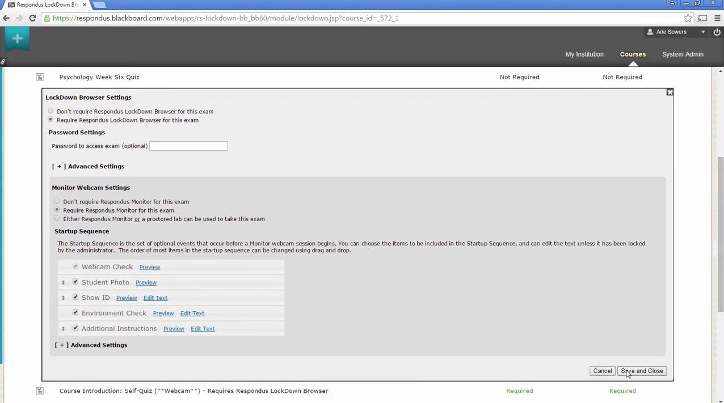
Task: Edit Text for Environment Check
Action: click(x=192, y=313)
